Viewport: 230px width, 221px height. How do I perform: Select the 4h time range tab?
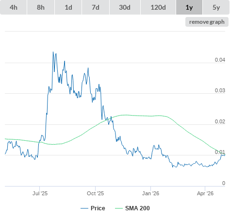click(x=14, y=7)
